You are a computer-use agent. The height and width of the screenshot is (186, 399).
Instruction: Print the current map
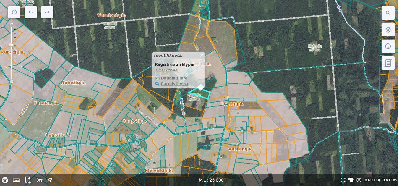pyautogui.click(x=5, y=180)
